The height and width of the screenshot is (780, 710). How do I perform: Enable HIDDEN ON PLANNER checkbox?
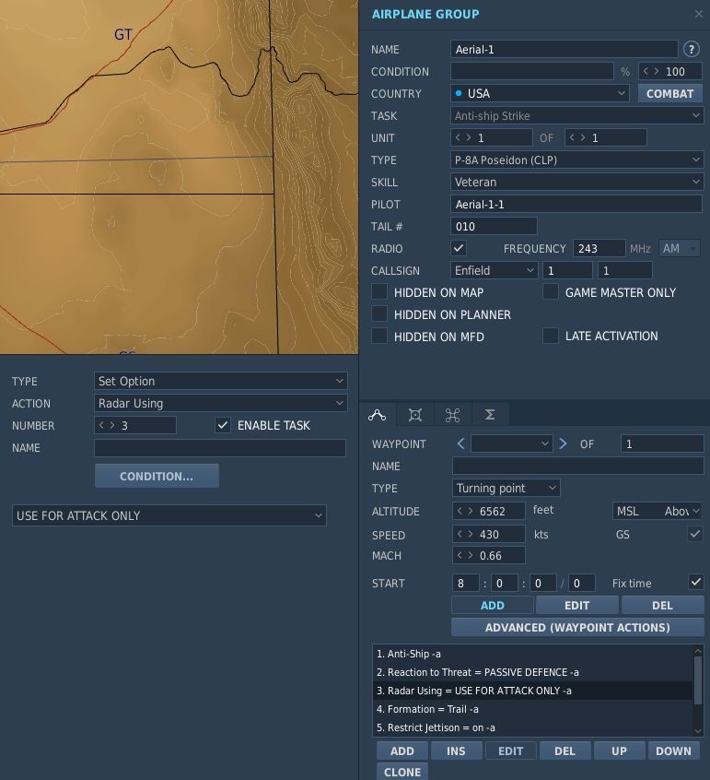click(x=379, y=313)
